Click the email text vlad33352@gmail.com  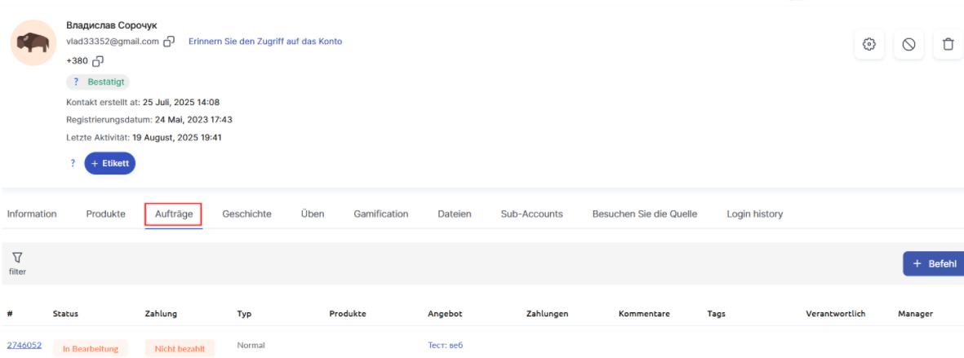click(113, 41)
